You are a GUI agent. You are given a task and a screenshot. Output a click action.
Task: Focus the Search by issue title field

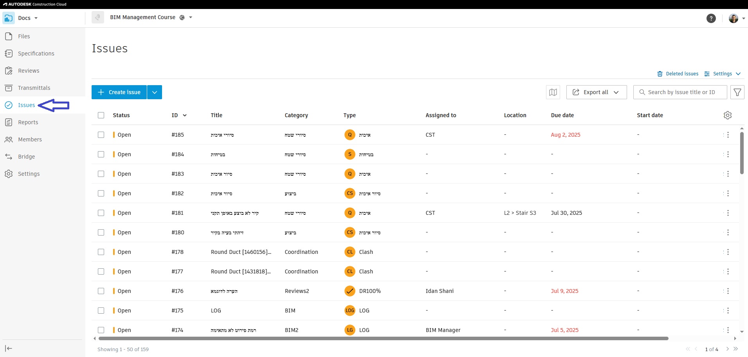(x=680, y=92)
